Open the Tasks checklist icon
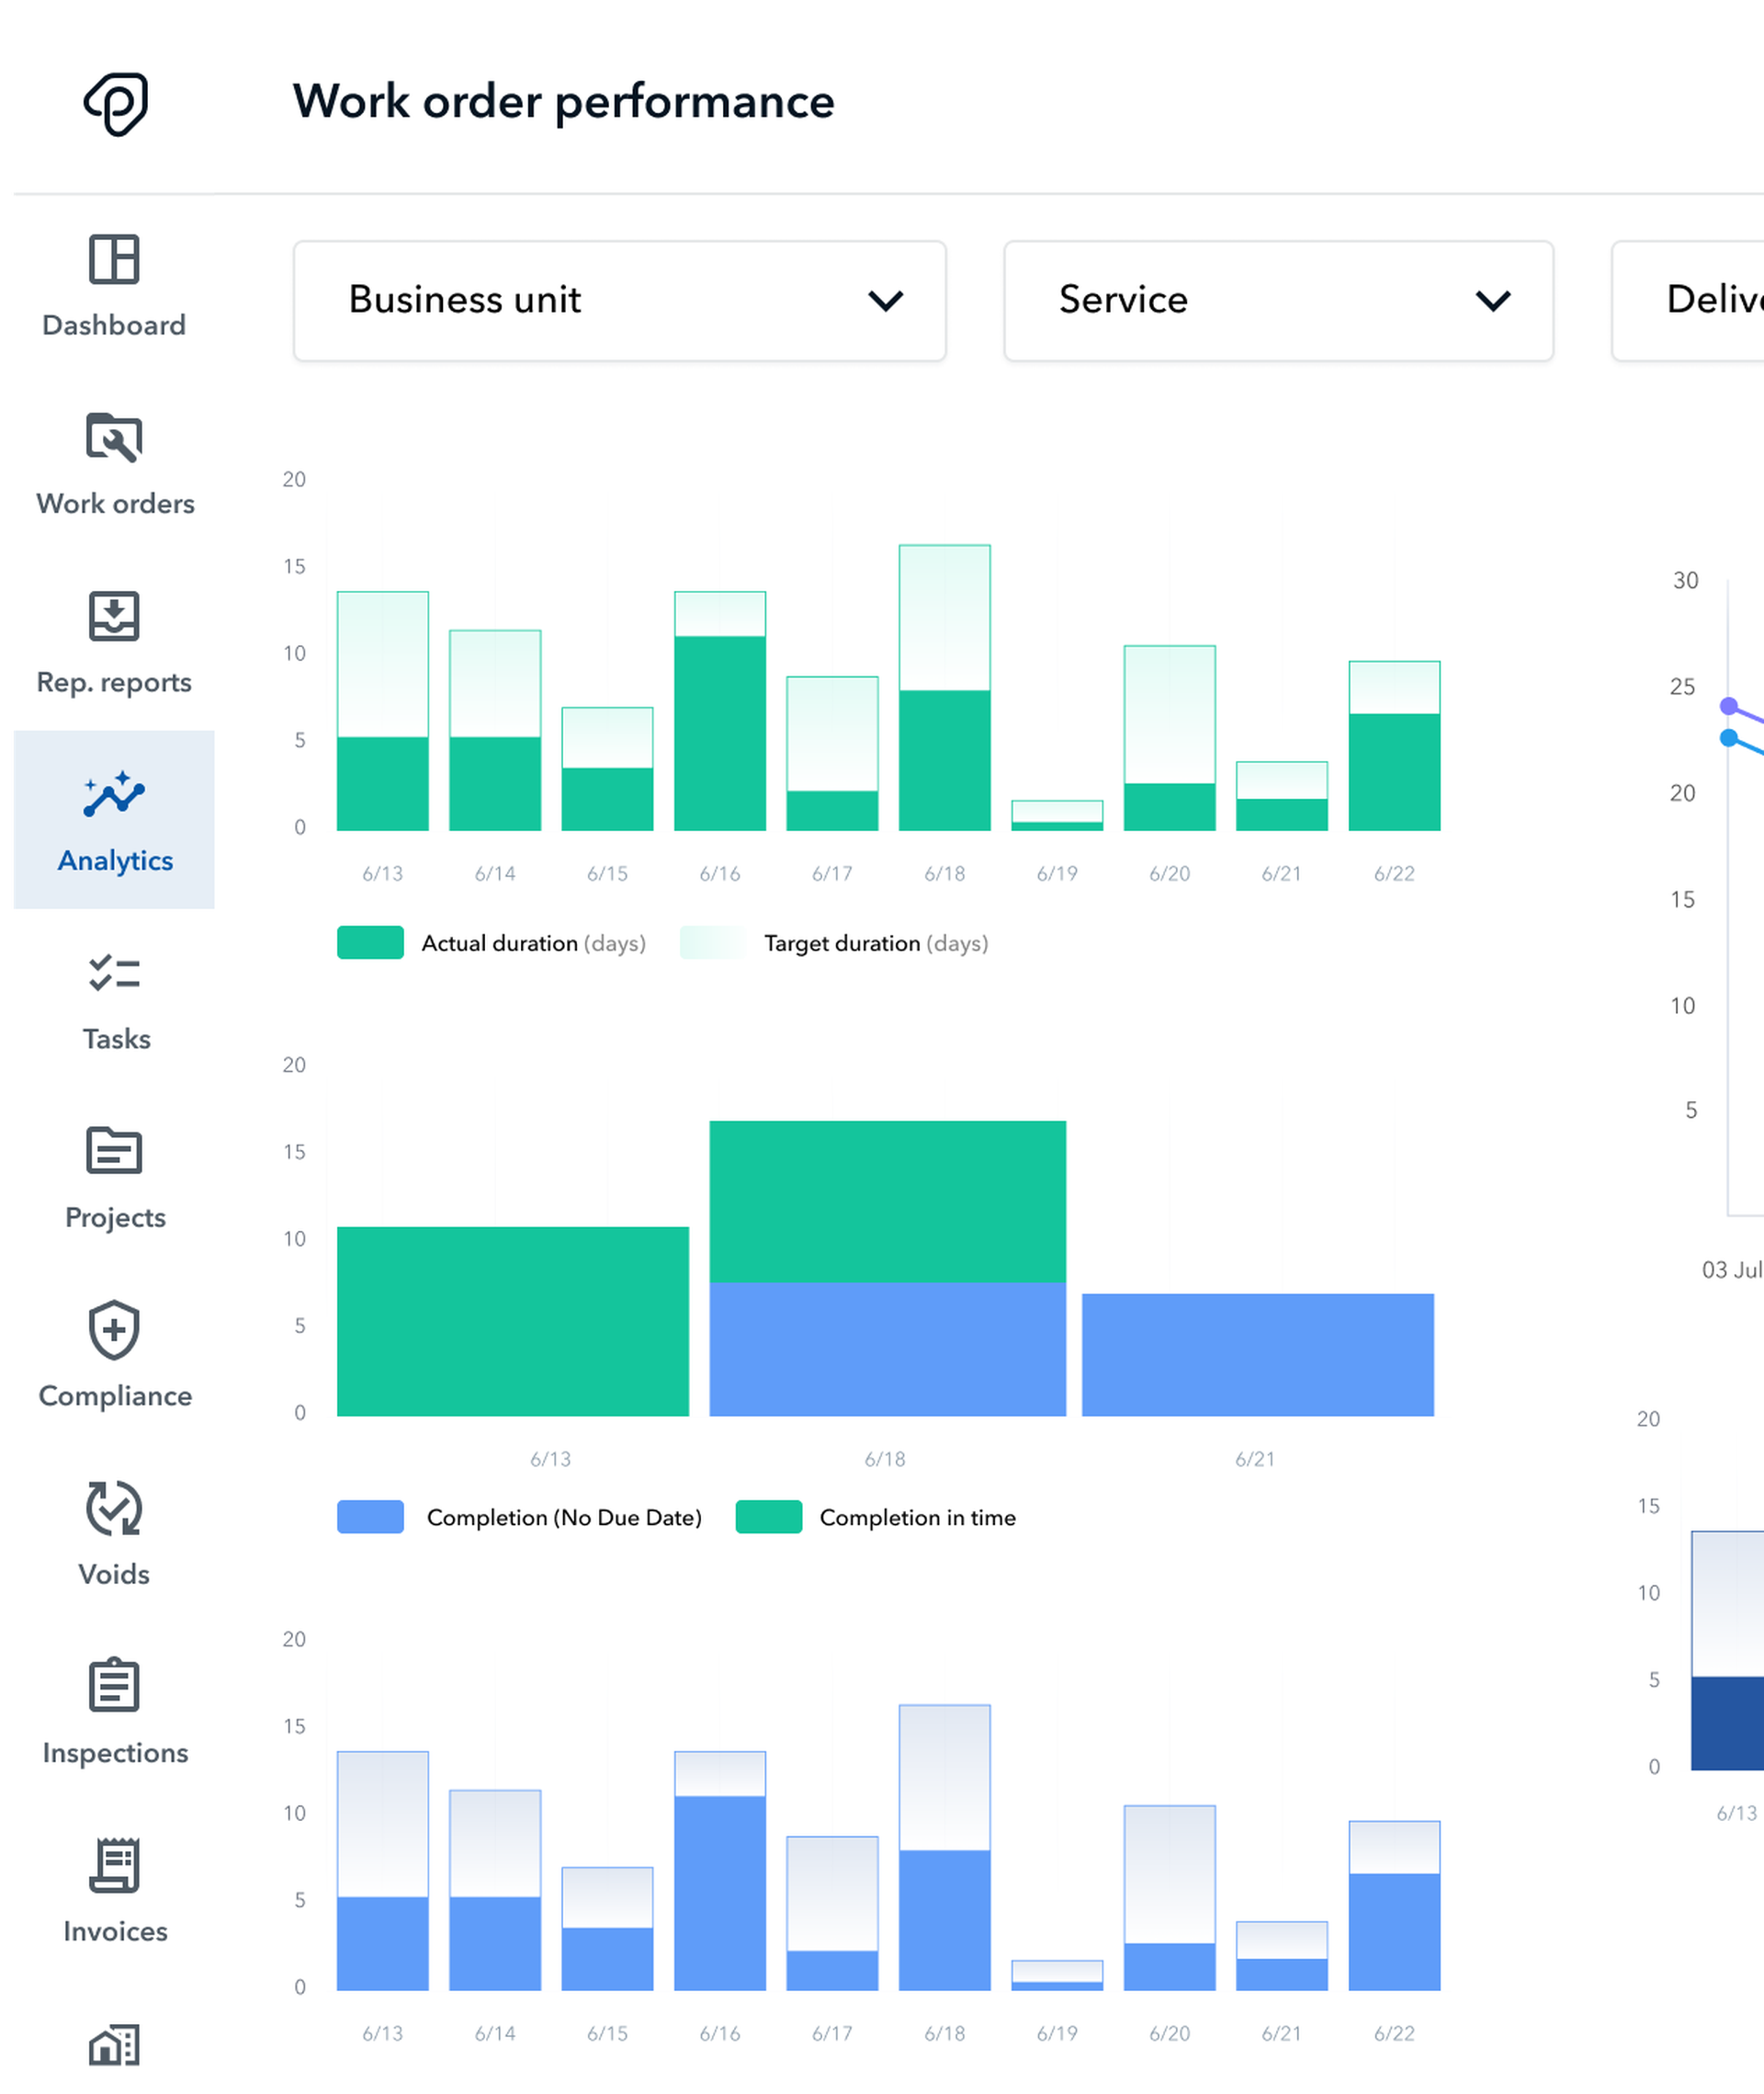This screenshot has height=2094, width=1764. (x=114, y=973)
